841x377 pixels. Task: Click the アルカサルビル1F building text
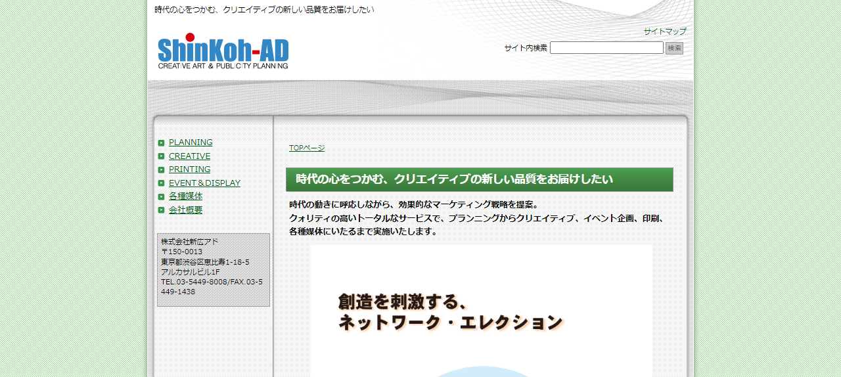click(x=191, y=272)
